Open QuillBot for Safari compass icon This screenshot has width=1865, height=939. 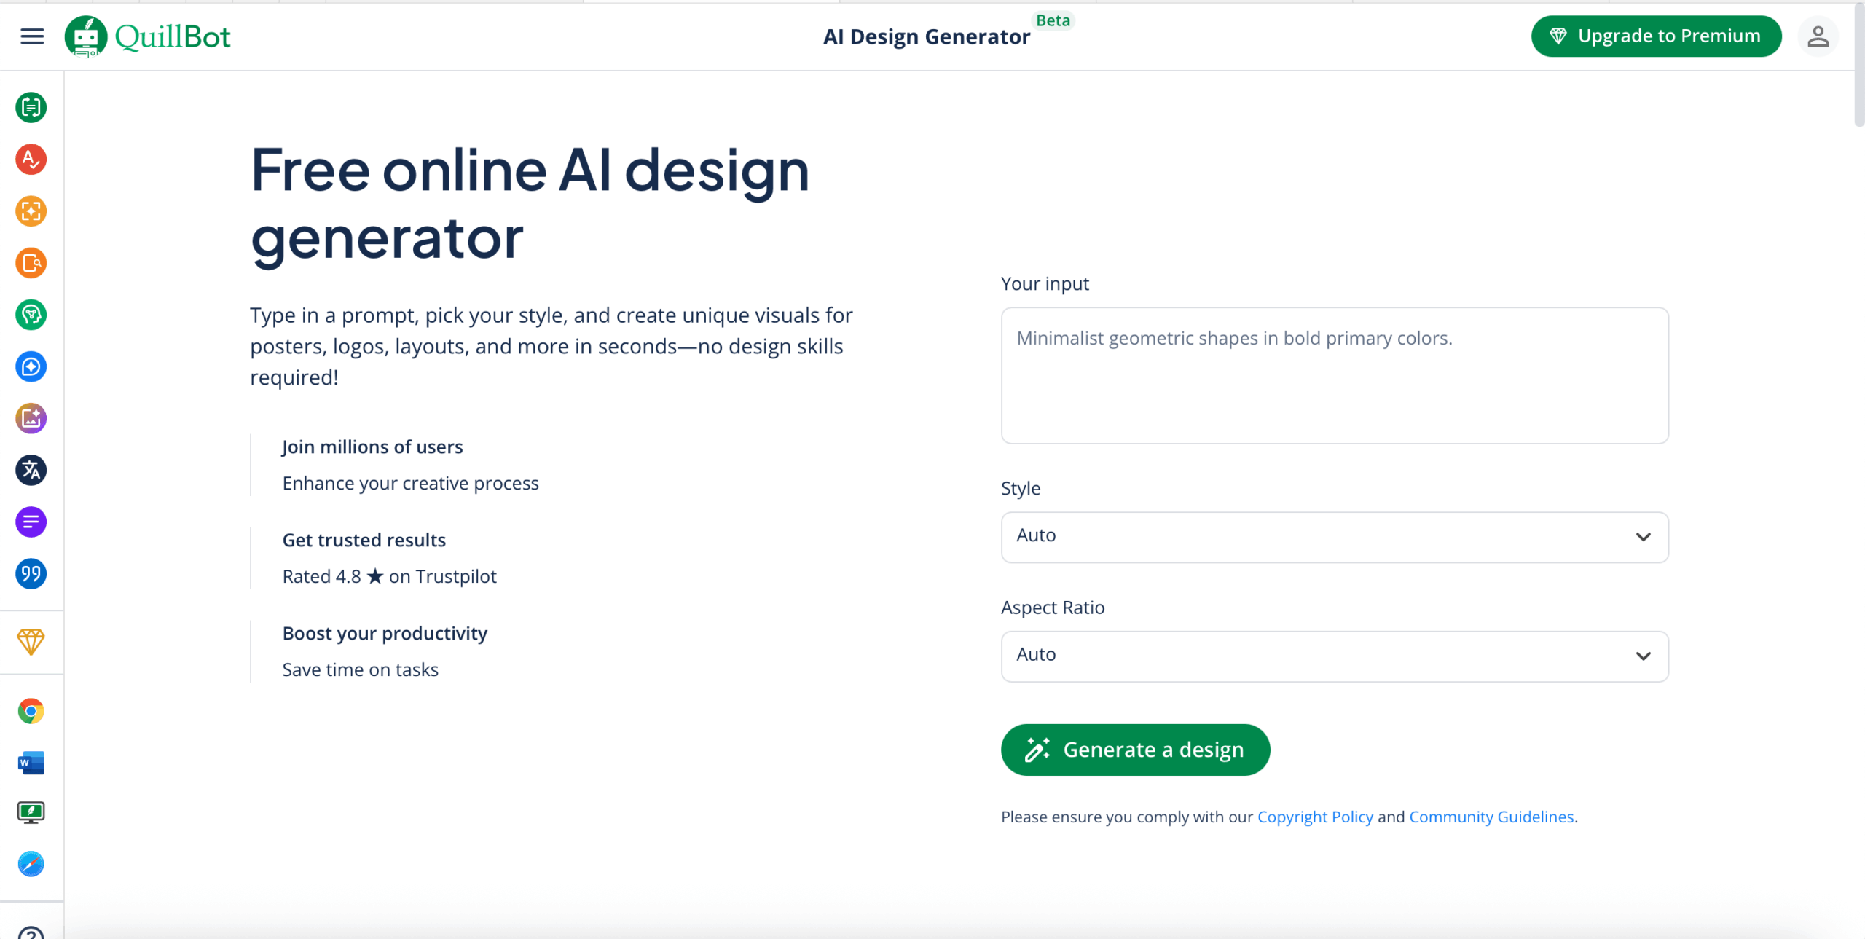point(31,864)
